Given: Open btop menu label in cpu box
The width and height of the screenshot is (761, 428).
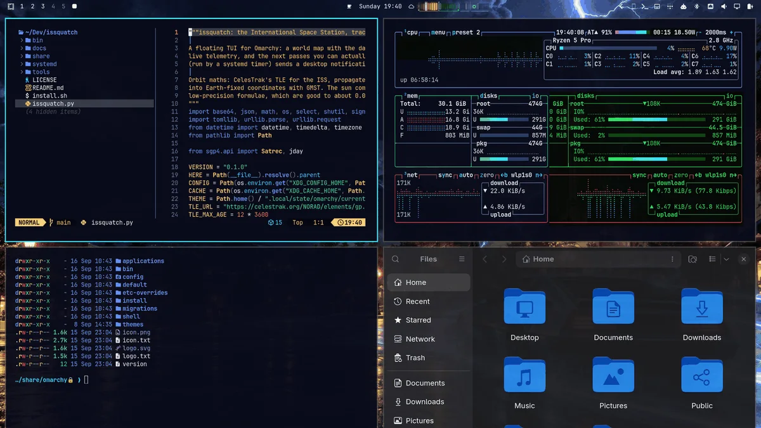Looking at the screenshot, I should tap(438, 32).
